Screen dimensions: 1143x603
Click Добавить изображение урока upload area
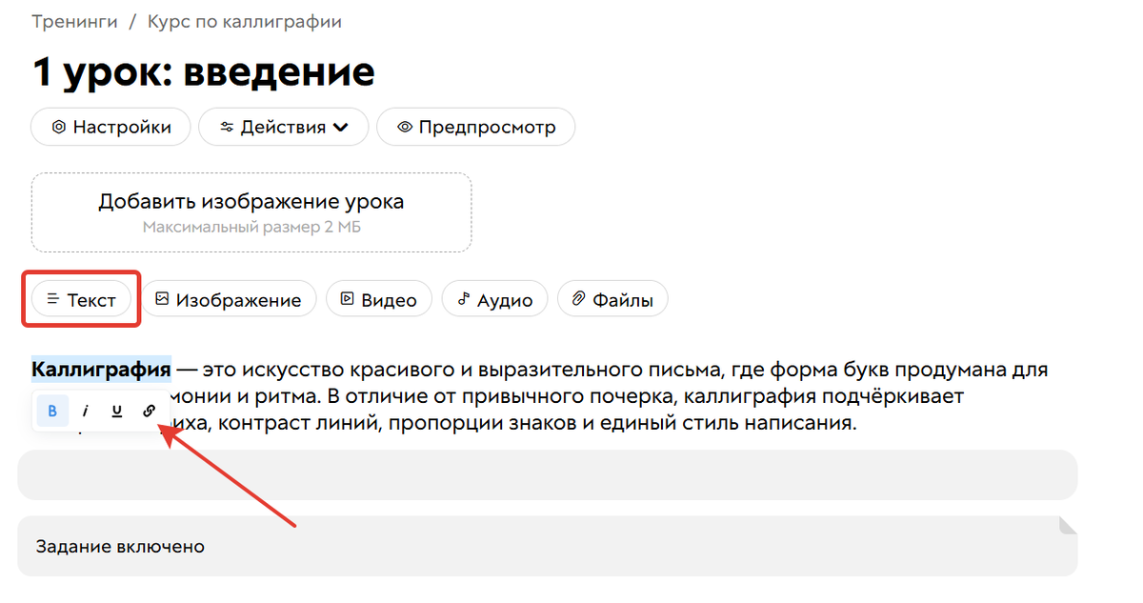[x=251, y=211]
